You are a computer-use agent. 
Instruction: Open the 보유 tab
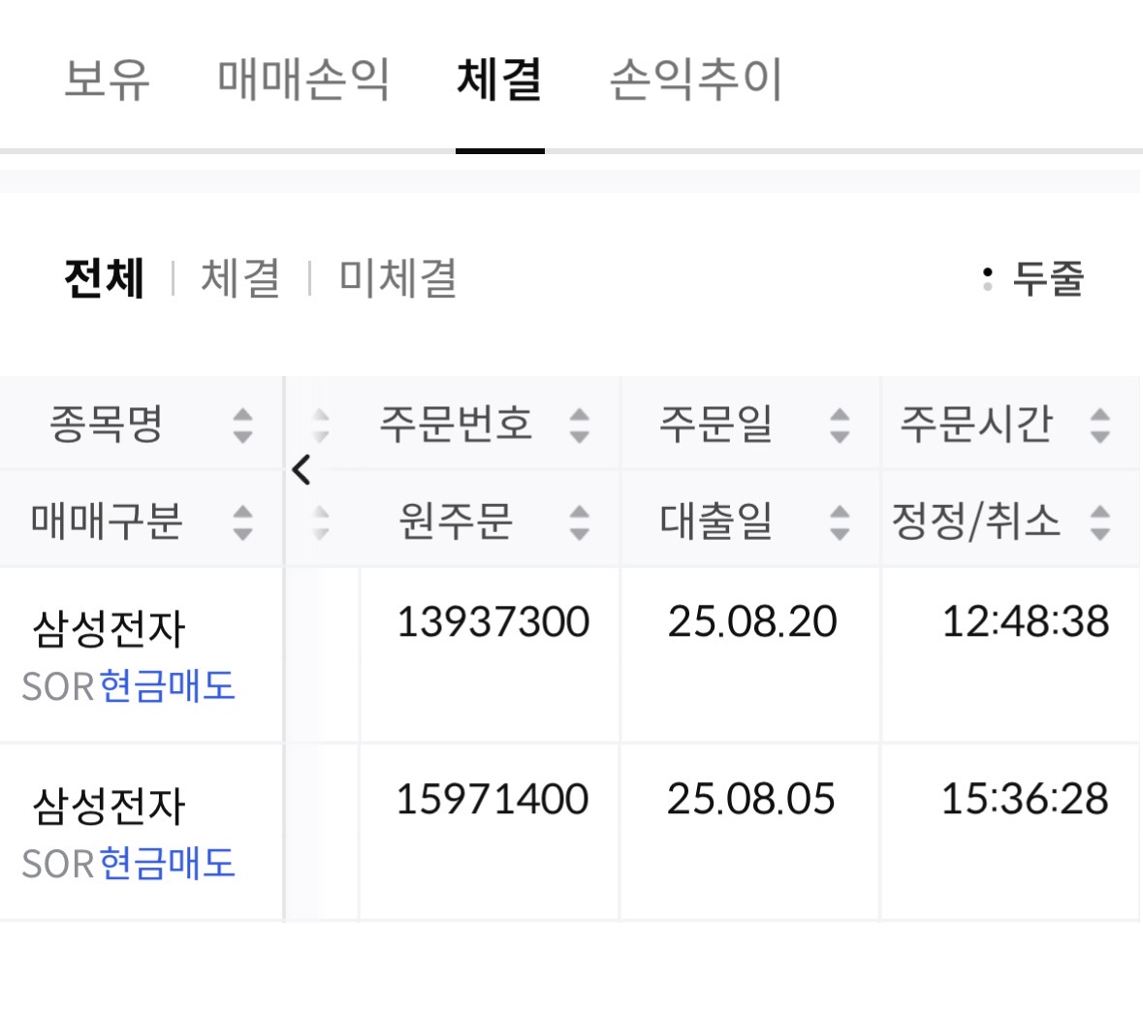107,79
